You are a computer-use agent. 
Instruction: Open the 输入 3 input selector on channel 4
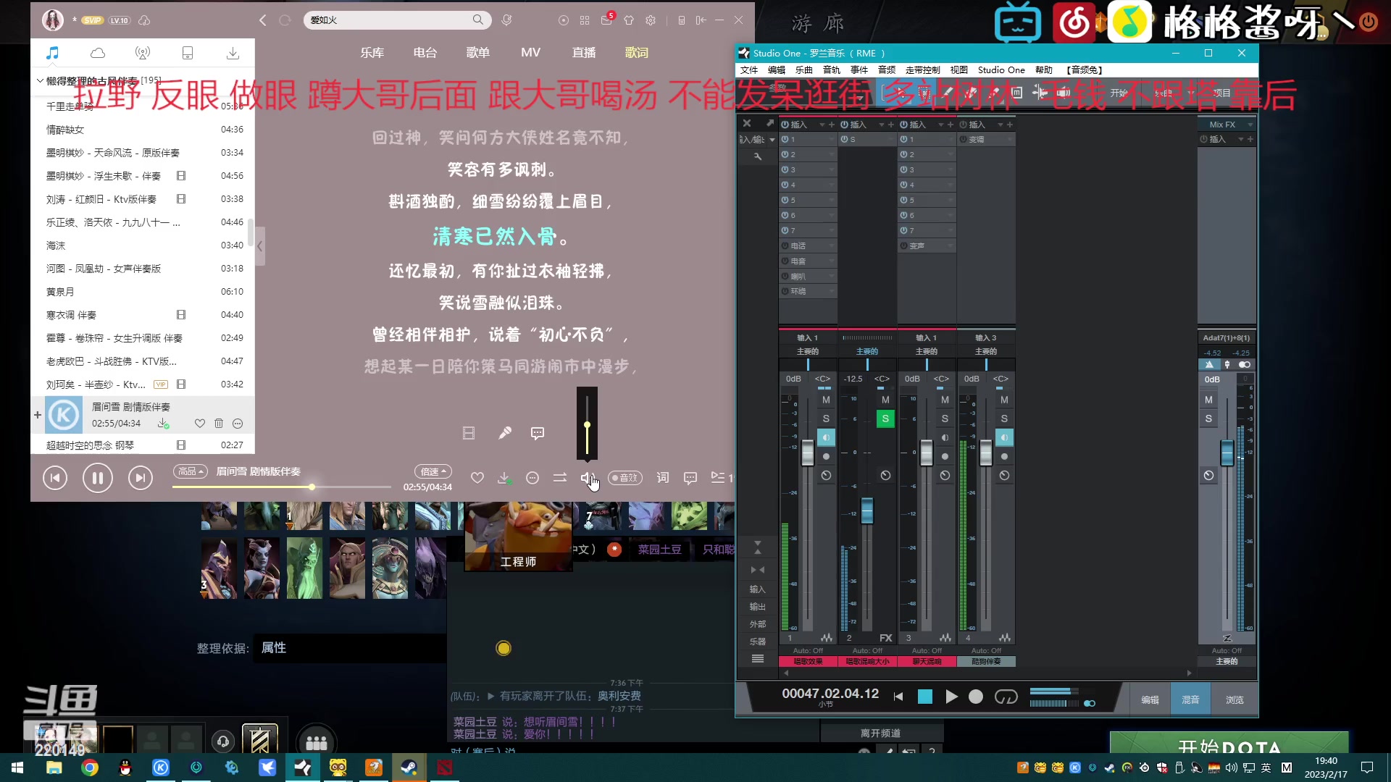point(986,337)
